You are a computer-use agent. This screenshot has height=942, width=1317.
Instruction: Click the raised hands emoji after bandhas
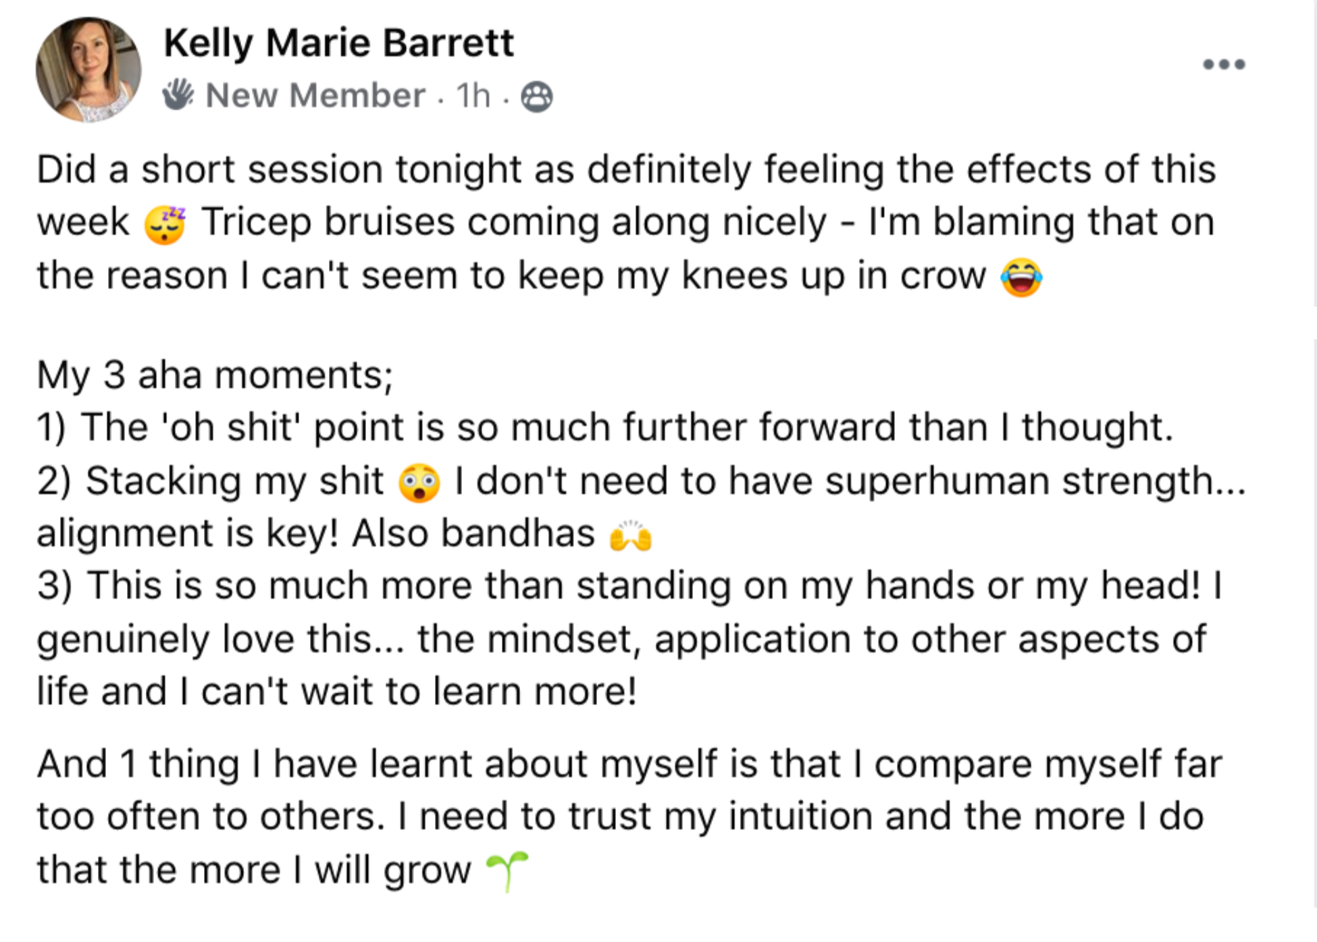pos(630,536)
